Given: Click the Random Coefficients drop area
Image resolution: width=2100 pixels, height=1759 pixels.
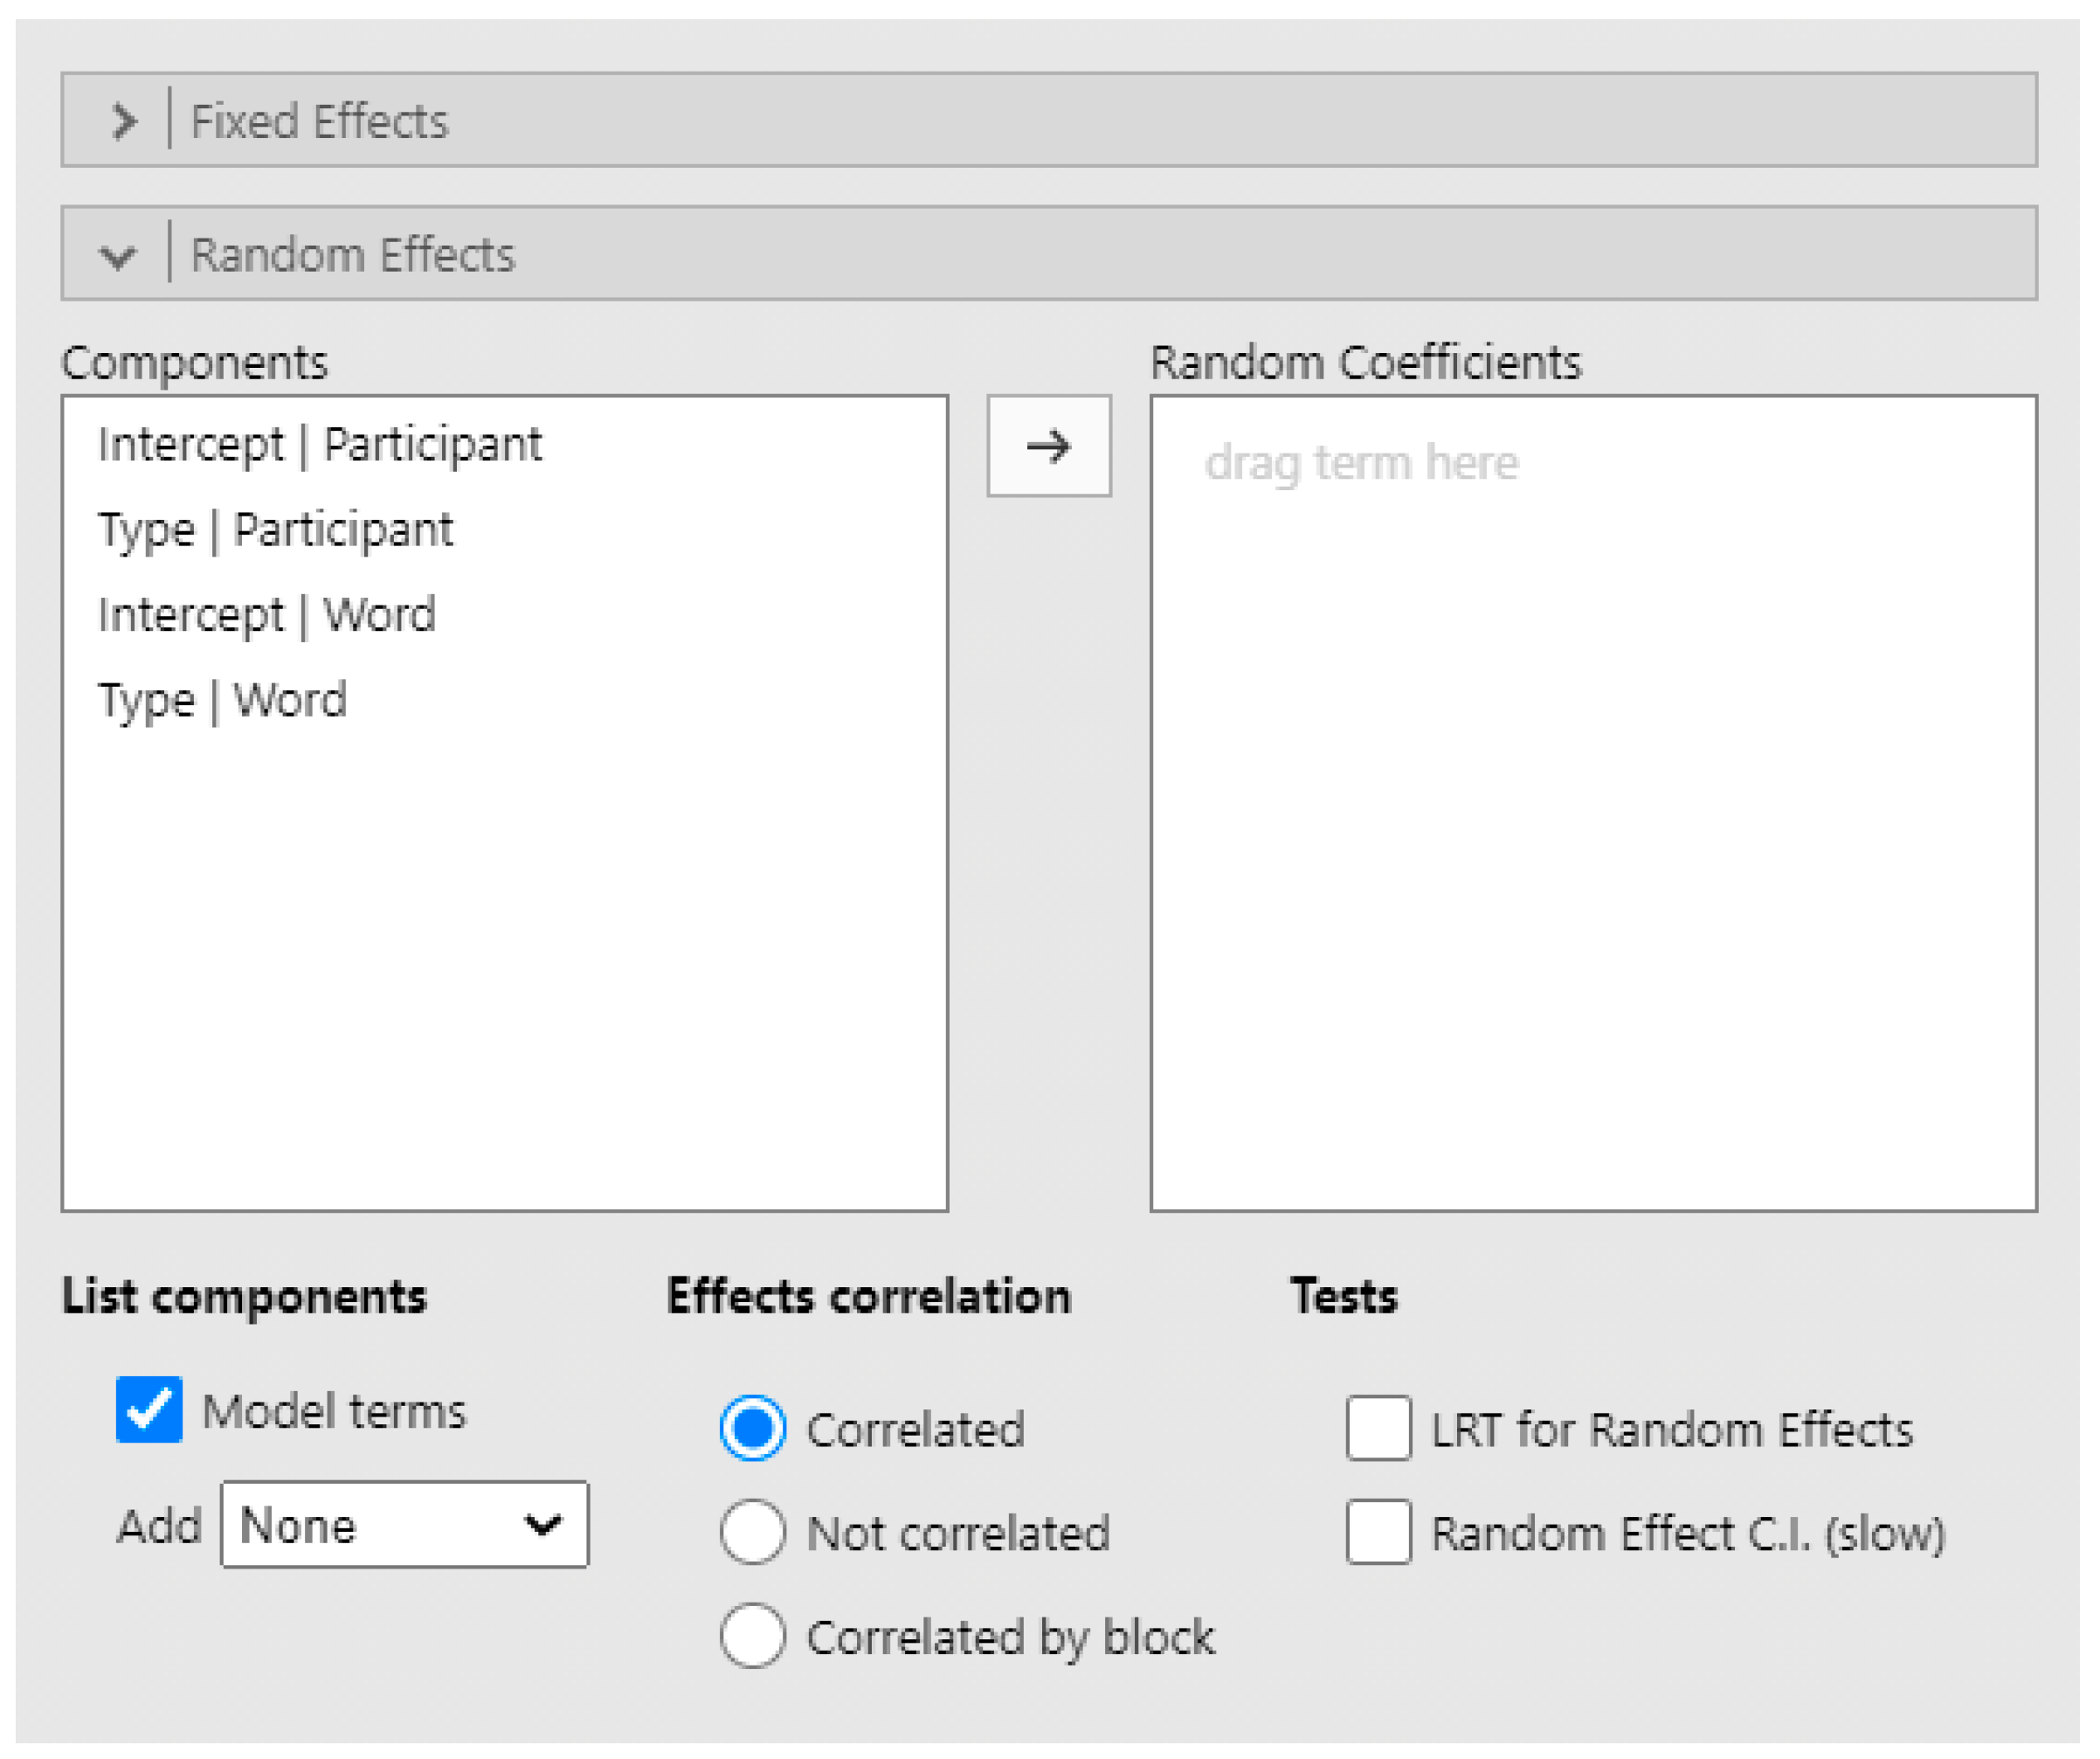Looking at the screenshot, I should click(x=1593, y=802).
